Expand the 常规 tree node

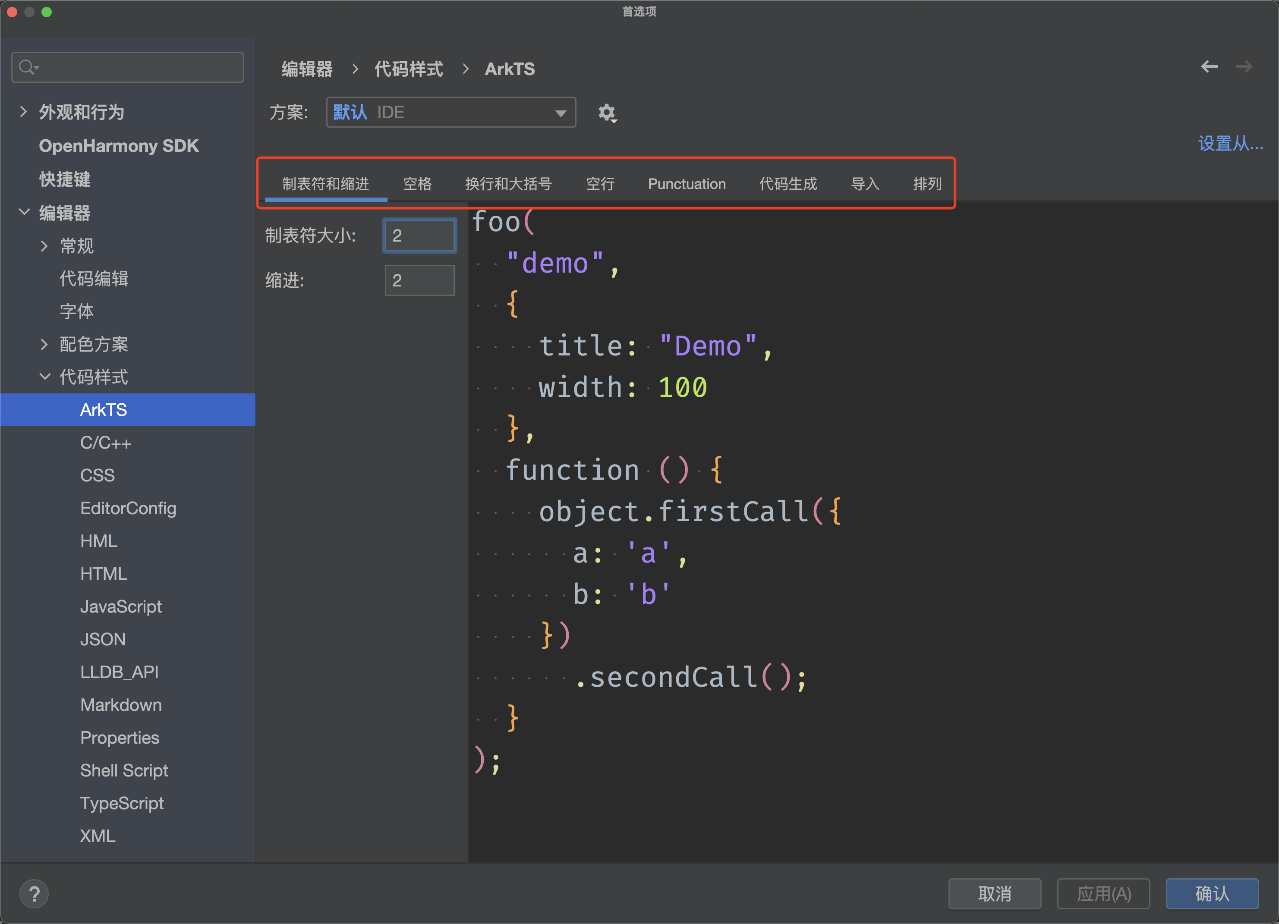point(44,246)
